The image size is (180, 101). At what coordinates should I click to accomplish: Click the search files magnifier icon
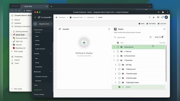(x=115, y=37)
